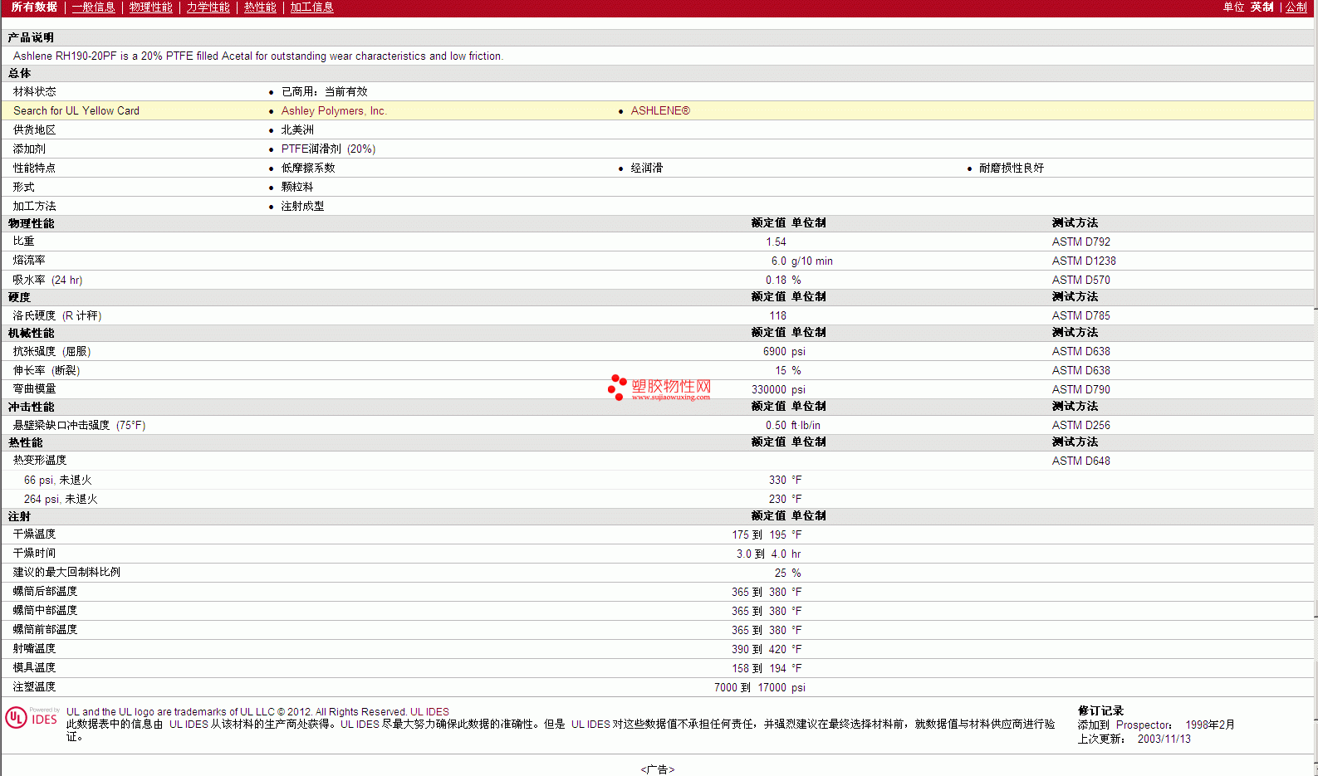Click the 伸长率 (断裂) row label
Screen dimensions: 1318x776
47,371
